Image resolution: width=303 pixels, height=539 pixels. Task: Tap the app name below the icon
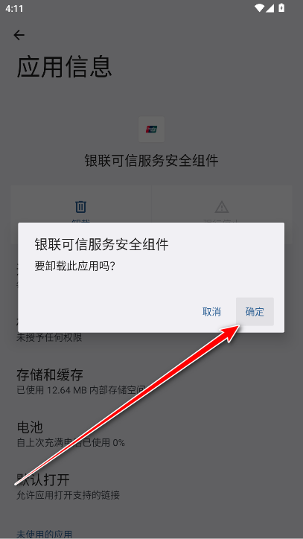151,161
